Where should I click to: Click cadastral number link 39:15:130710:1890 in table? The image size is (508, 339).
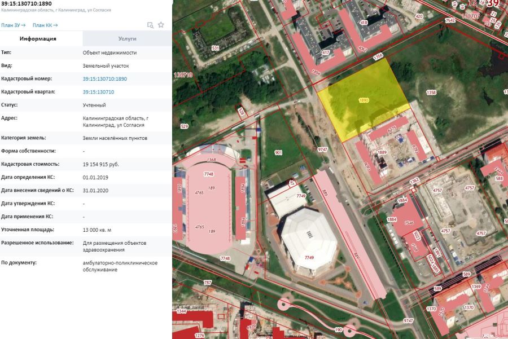pyautogui.click(x=104, y=79)
